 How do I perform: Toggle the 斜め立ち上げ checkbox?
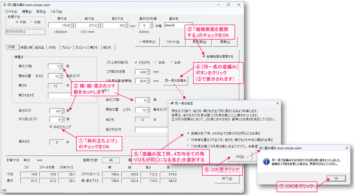[x=51, y=127]
